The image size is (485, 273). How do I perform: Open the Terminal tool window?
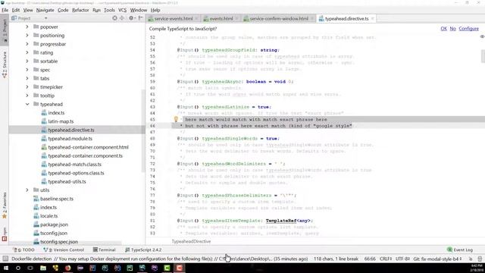(x=105, y=249)
